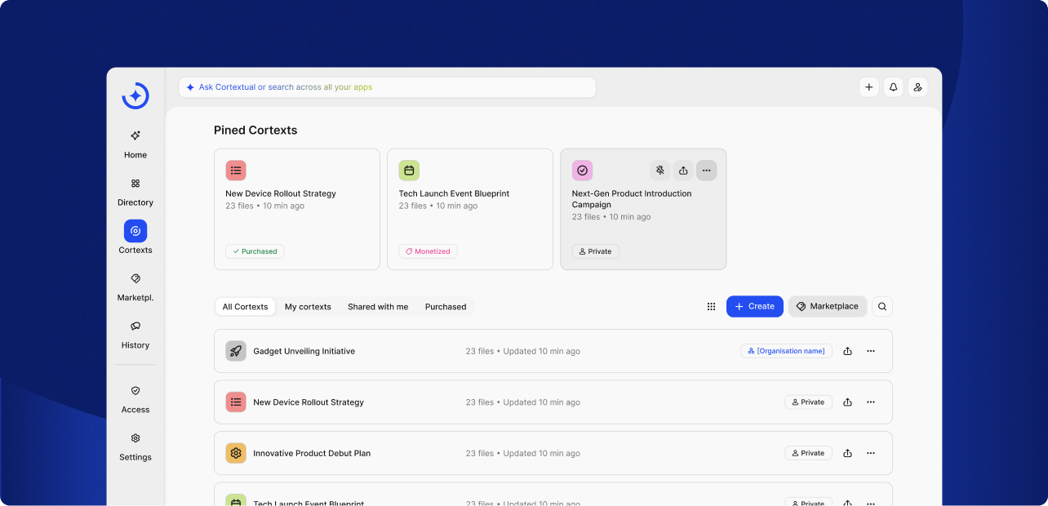1048x506 pixels.
Task: Unpin the Next-Gen Product Introduction Campaign card
Action: tap(660, 171)
